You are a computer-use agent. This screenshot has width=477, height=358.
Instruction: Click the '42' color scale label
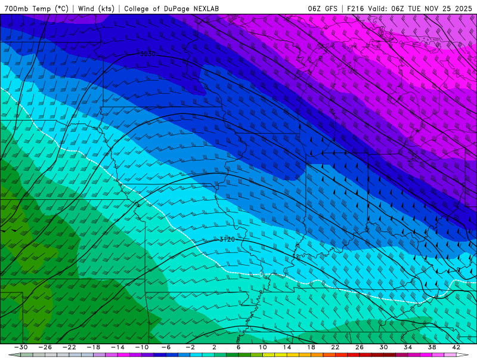[456, 347]
